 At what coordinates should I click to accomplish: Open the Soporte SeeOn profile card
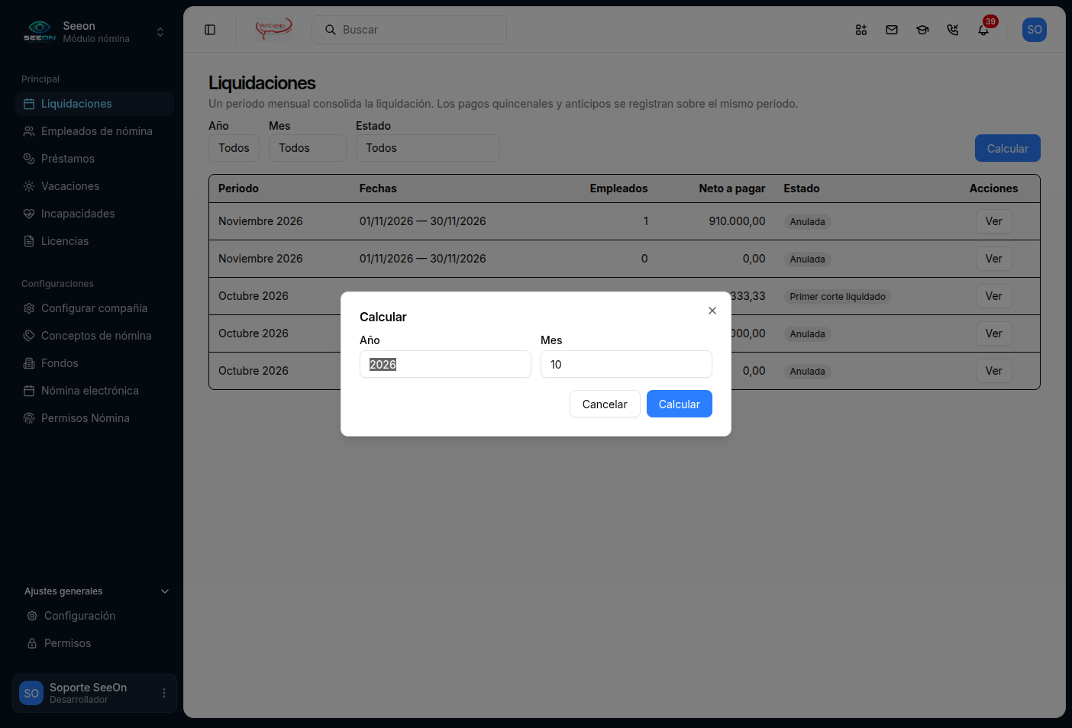click(95, 693)
